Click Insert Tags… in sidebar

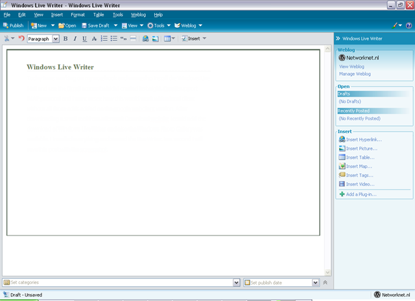coord(356,175)
